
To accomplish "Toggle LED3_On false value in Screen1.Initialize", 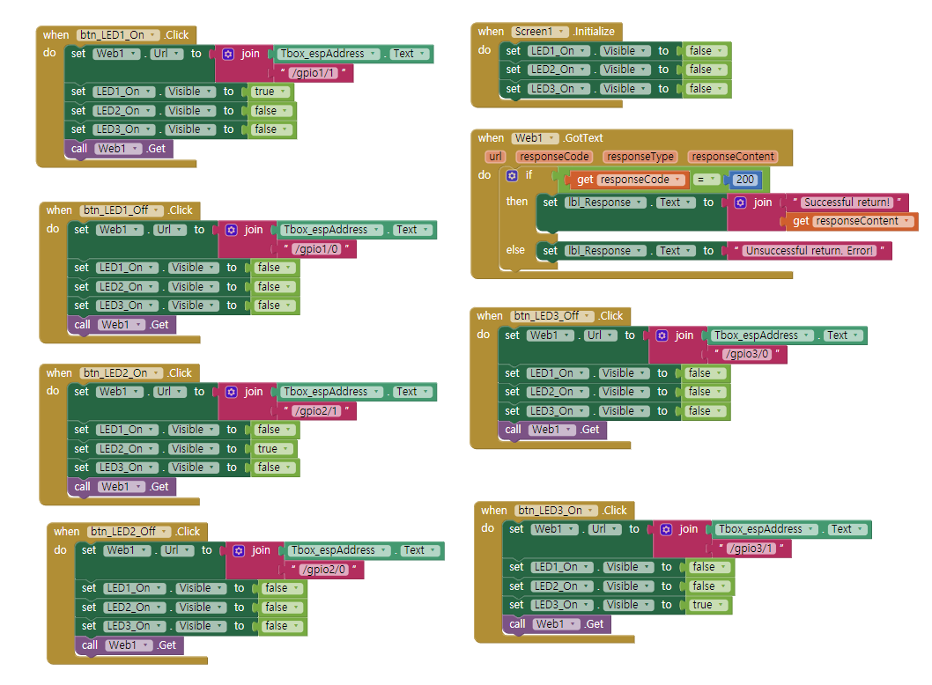I will [x=706, y=89].
